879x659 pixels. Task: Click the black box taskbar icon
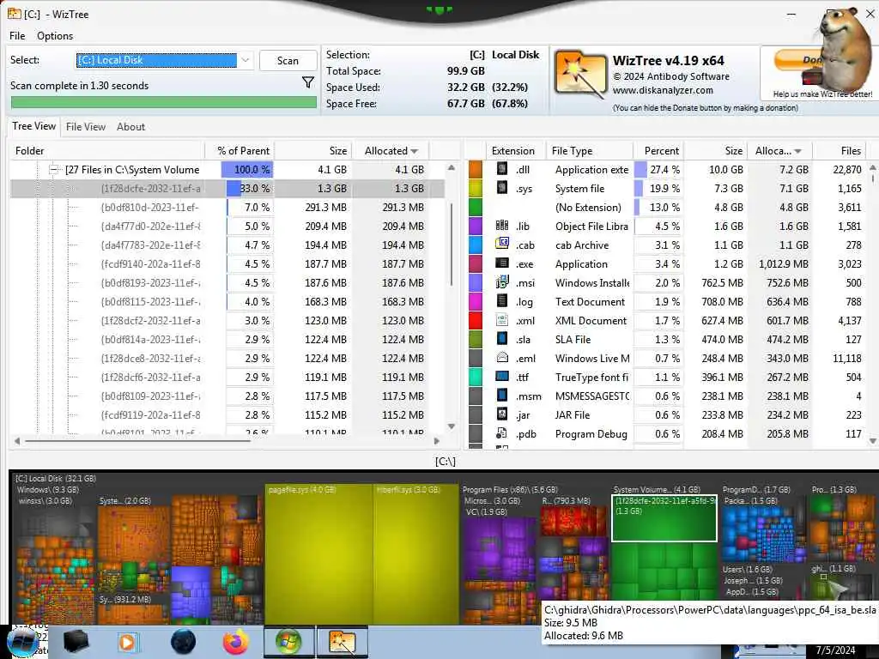click(76, 642)
